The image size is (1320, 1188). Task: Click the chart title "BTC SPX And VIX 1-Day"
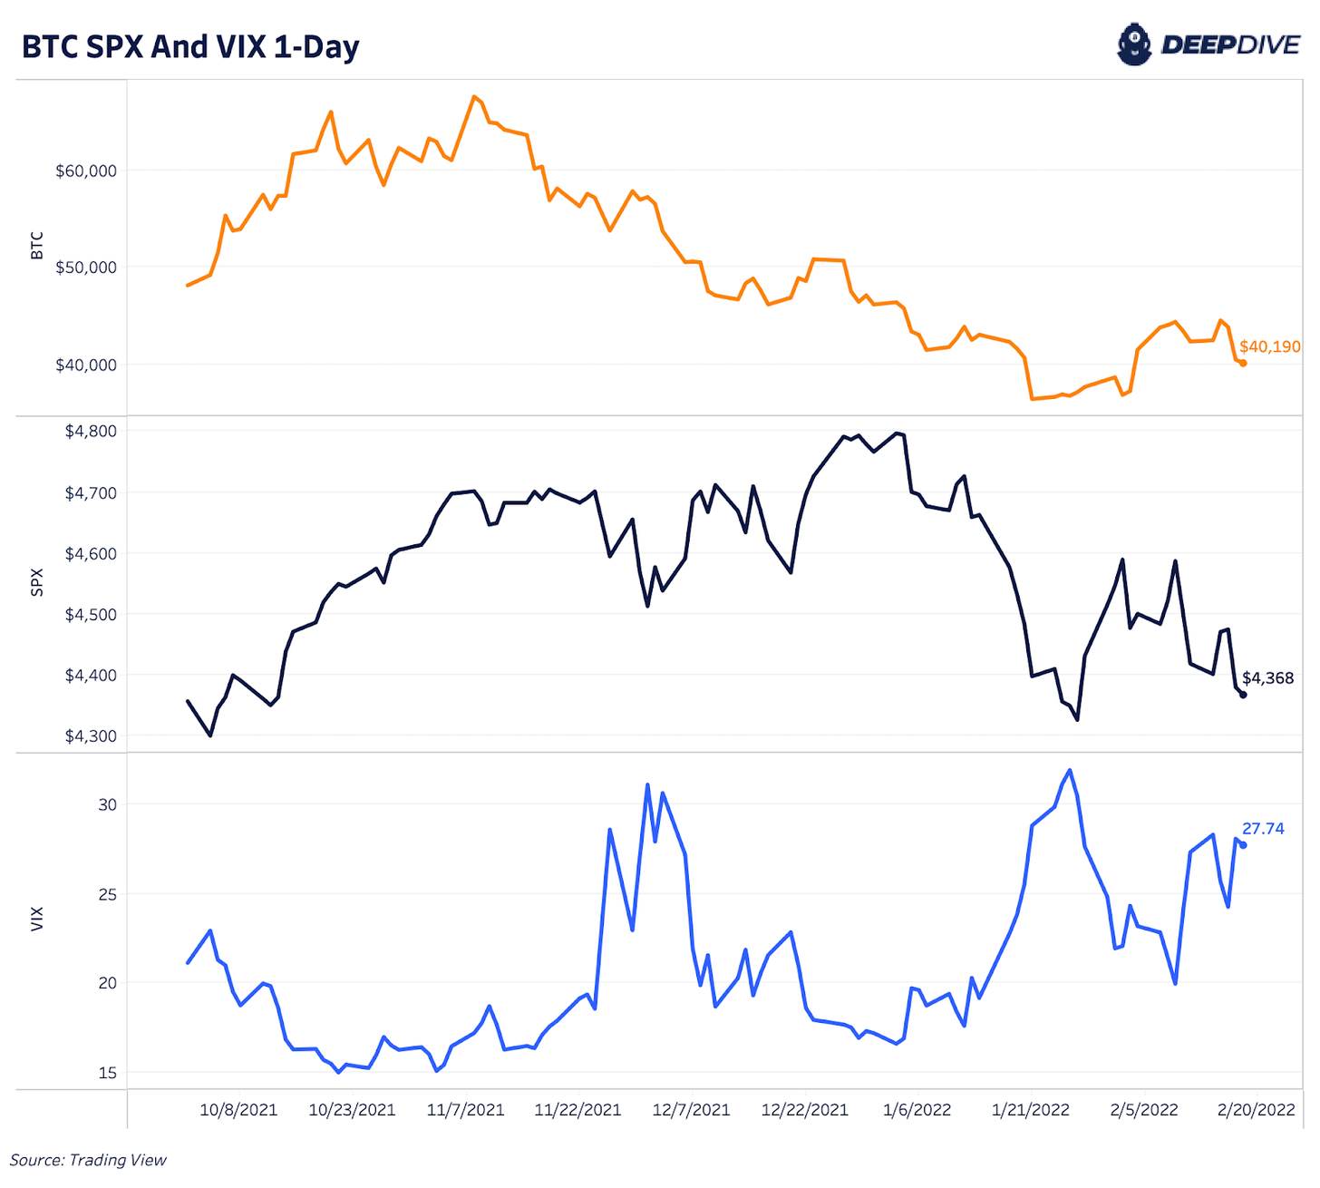pos(190,47)
